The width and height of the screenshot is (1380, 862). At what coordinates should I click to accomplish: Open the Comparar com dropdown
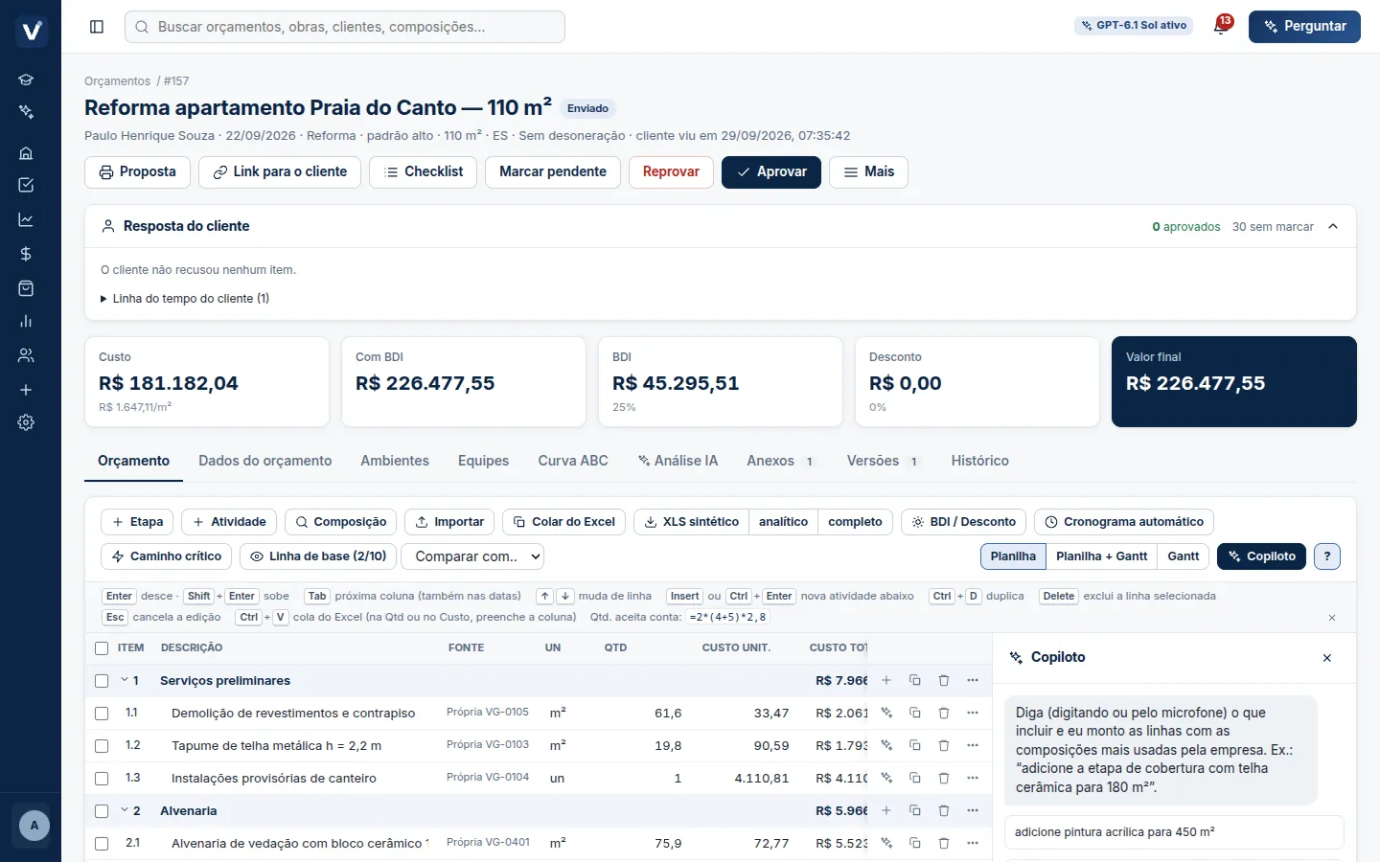pyautogui.click(x=472, y=556)
